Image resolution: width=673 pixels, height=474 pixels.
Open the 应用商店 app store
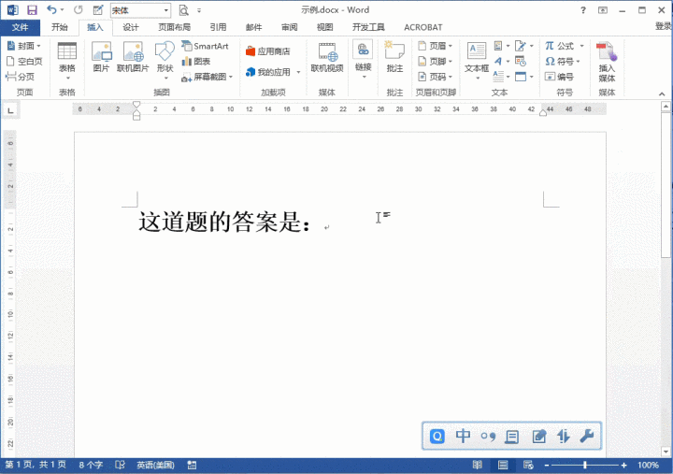coord(268,51)
